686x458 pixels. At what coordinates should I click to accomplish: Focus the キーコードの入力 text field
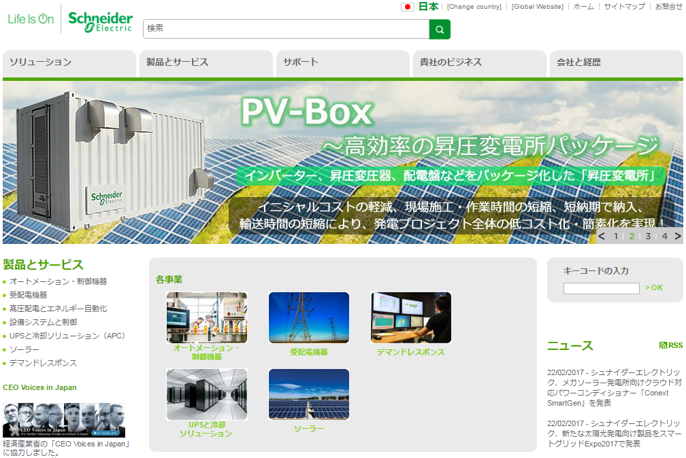pyautogui.click(x=601, y=288)
